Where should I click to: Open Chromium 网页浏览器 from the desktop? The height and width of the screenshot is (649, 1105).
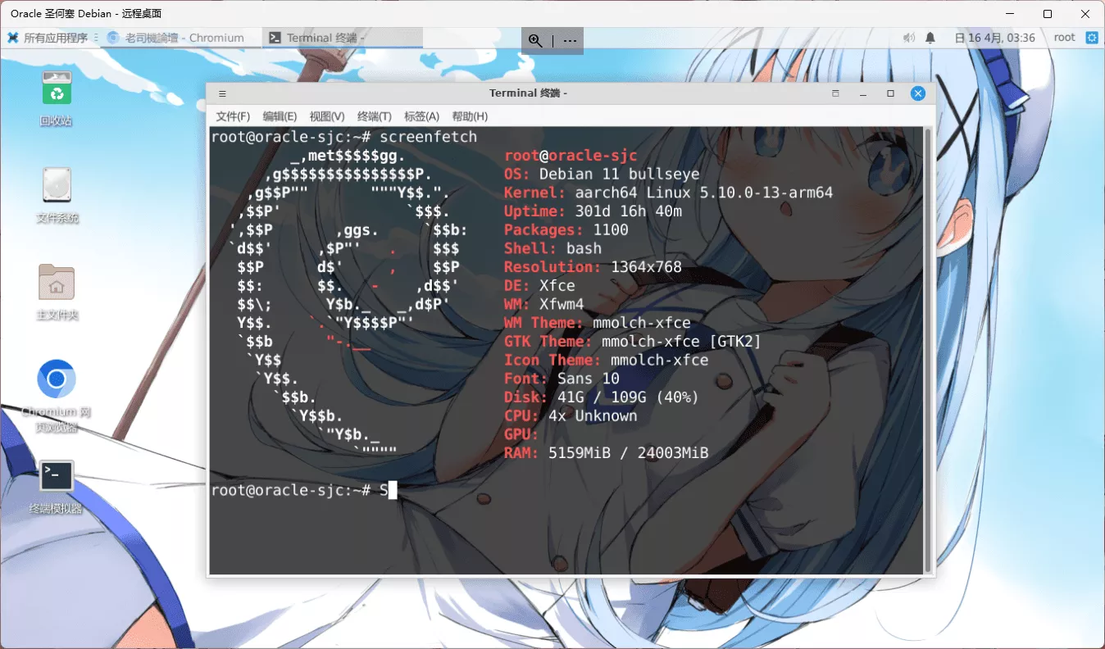click(56, 379)
